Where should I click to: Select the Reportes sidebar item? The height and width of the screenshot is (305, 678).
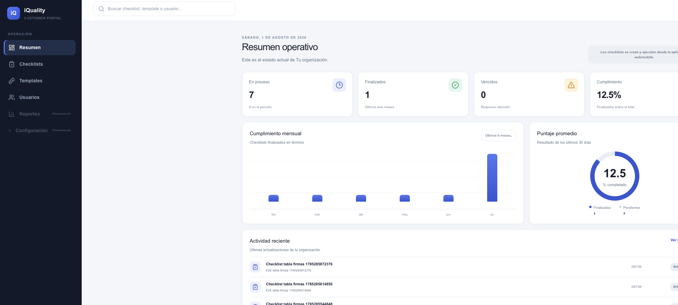40,114
